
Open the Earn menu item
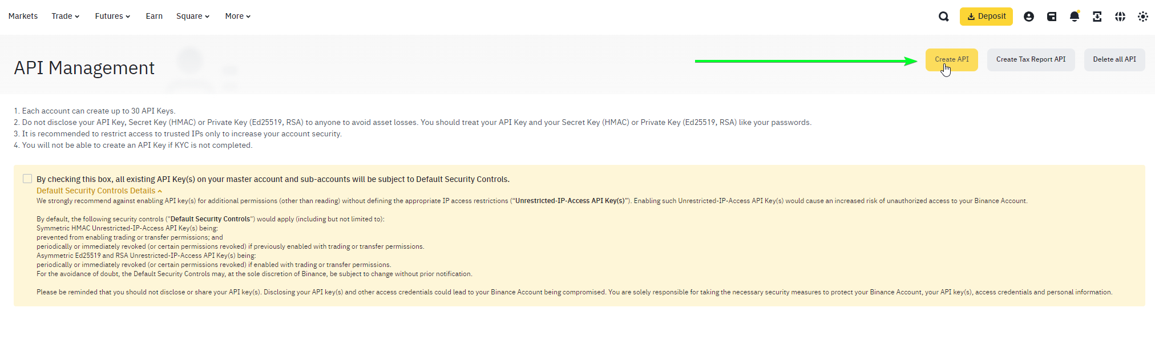tap(154, 16)
